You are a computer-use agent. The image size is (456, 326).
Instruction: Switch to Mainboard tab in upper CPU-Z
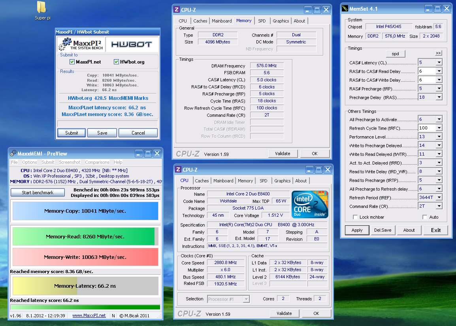222,21
